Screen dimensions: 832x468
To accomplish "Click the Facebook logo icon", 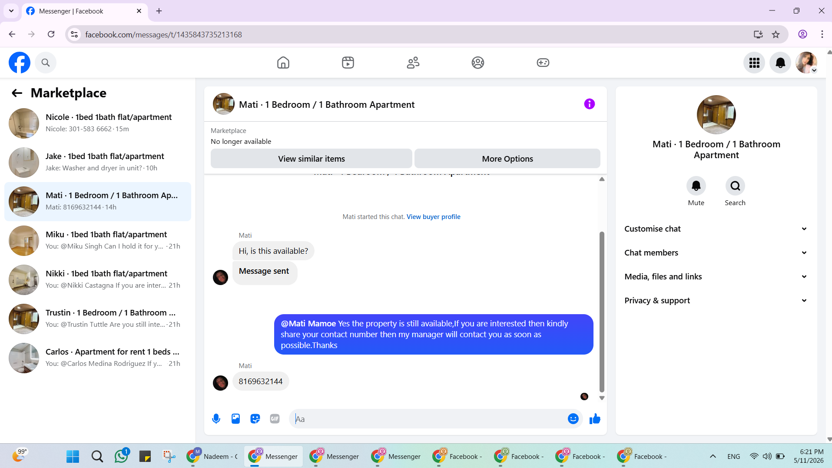I will [20, 63].
